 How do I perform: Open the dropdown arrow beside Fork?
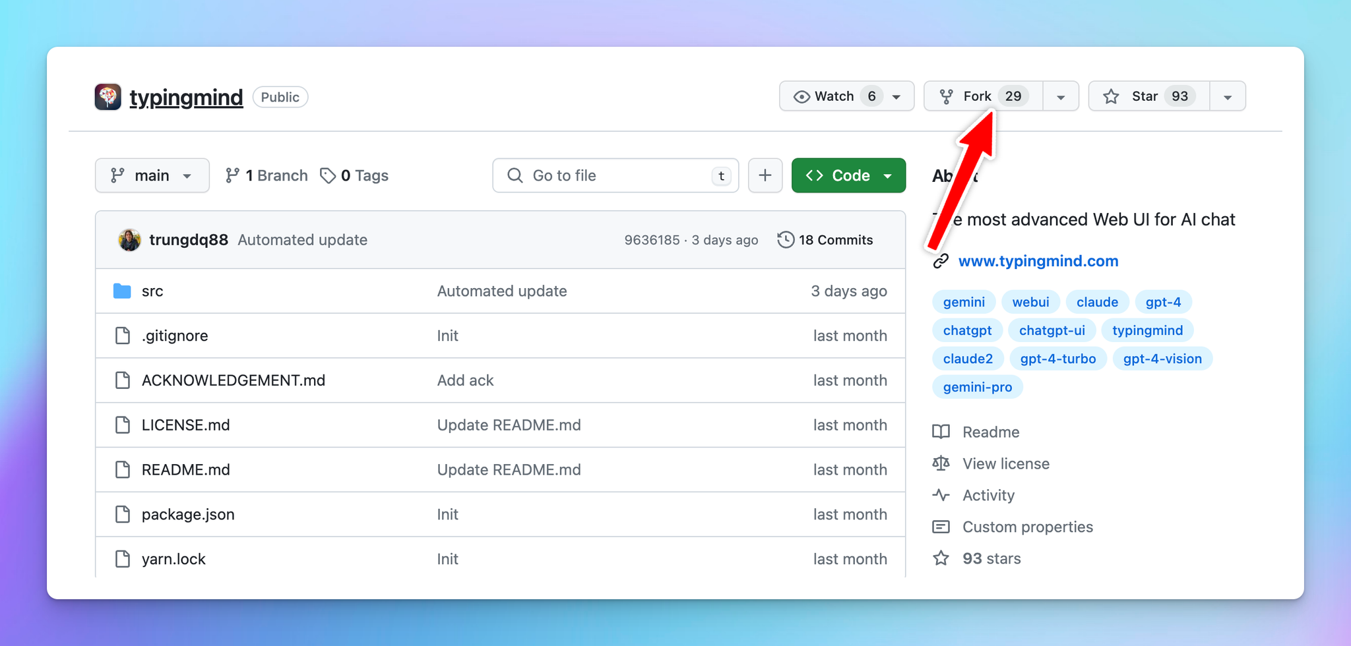point(1061,97)
